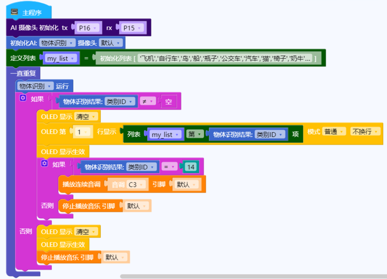This screenshot has height=279, width=387.
Task: Open the 模式 普通 dropdown
Action: [x=335, y=132]
